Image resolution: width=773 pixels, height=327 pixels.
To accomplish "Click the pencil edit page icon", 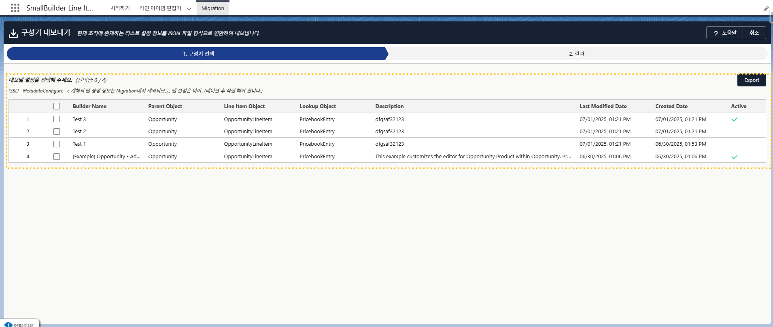I will pyautogui.click(x=766, y=8).
